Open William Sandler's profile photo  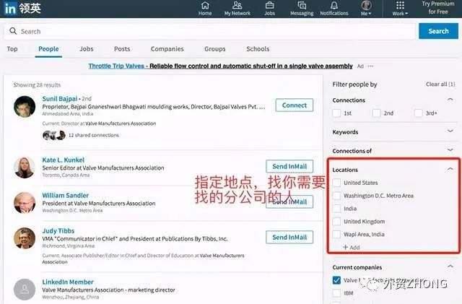[x=25, y=203]
